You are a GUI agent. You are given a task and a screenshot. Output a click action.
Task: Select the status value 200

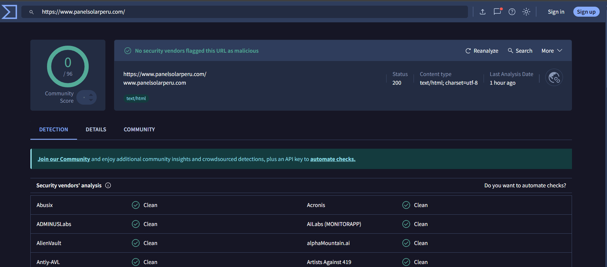tap(397, 83)
